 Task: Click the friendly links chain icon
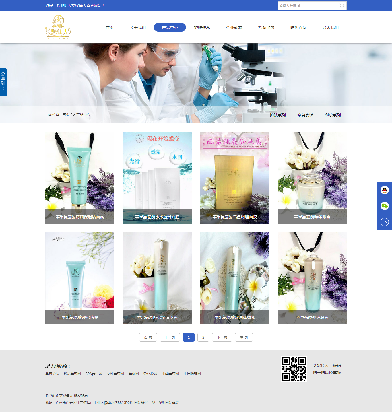tap(48, 366)
